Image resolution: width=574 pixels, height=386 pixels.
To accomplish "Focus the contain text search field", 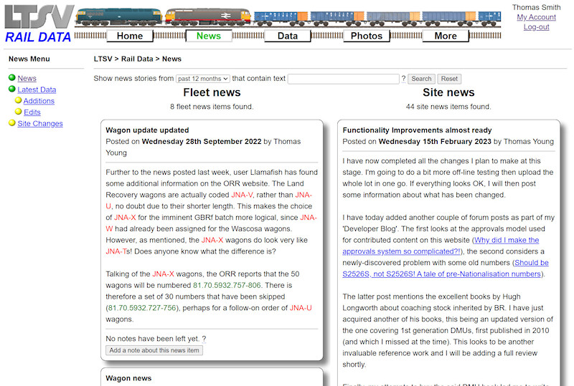I will pos(343,79).
